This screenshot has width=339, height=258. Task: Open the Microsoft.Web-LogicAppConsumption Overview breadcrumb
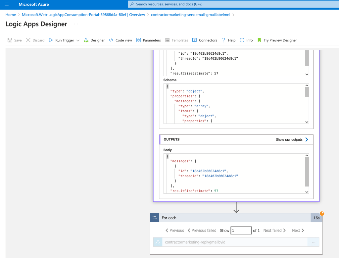[83, 15]
